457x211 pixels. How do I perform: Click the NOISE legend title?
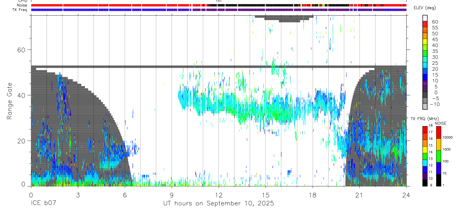click(441, 123)
